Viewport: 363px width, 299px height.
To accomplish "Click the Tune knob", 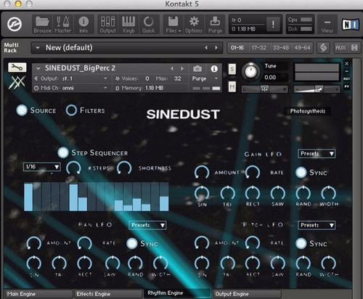I will [x=250, y=72].
